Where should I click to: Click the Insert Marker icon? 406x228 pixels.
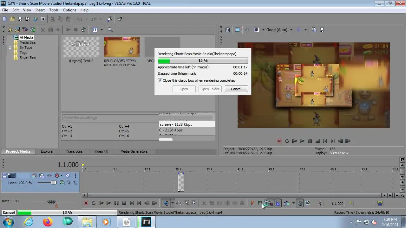[252, 203]
